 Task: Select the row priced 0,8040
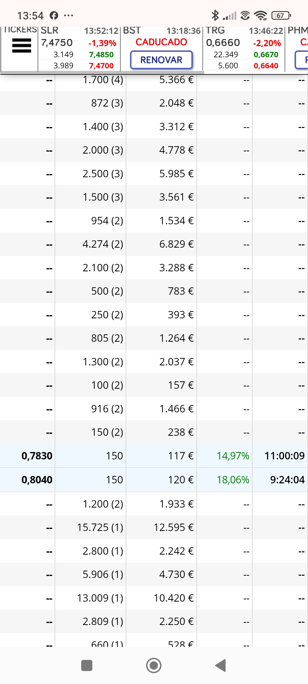pyautogui.click(x=154, y=480)
